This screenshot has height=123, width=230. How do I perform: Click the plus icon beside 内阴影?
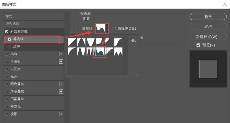(x=61, y=61)
